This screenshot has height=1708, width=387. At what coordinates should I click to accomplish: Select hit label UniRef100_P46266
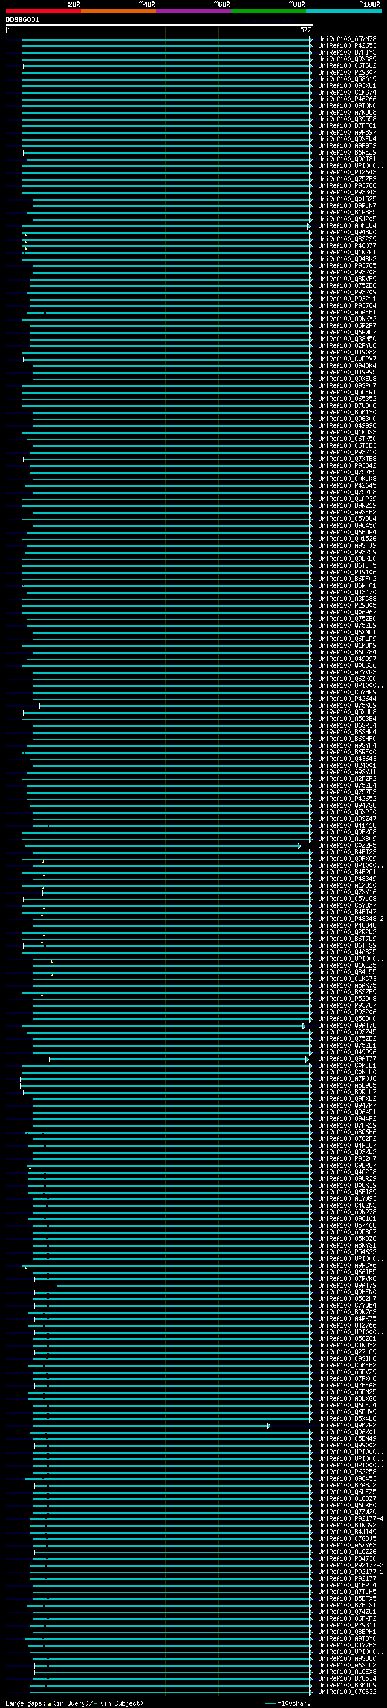(x=347, y=99)
